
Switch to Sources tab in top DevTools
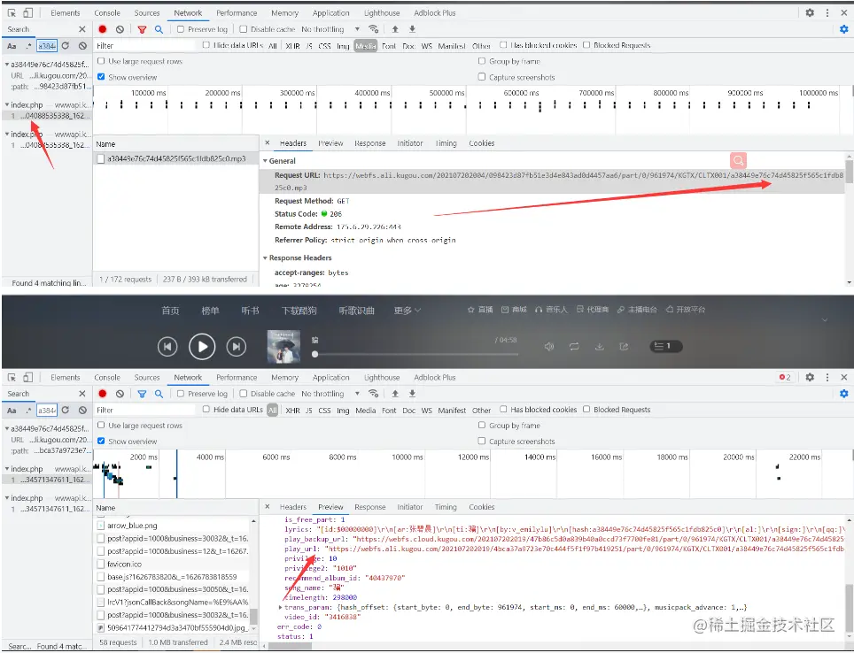pyautogui.click(x=147, y=12)
